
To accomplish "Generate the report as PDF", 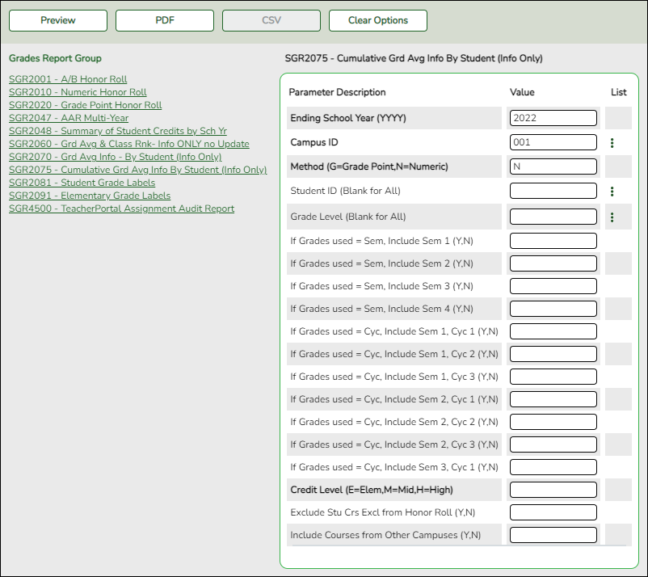I will pos(164,20).
